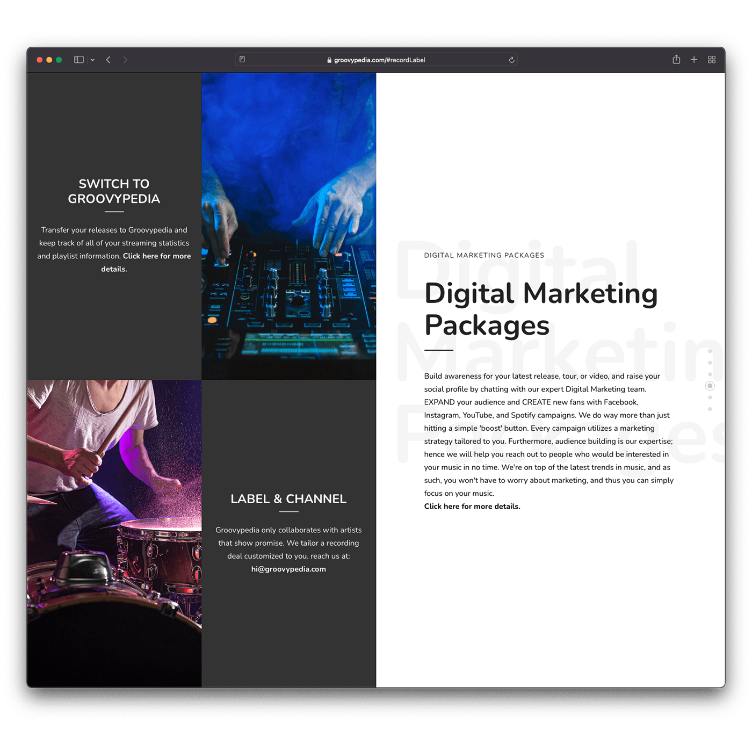Add a new tab with the plus icon
752x752 pixels.
694,60
